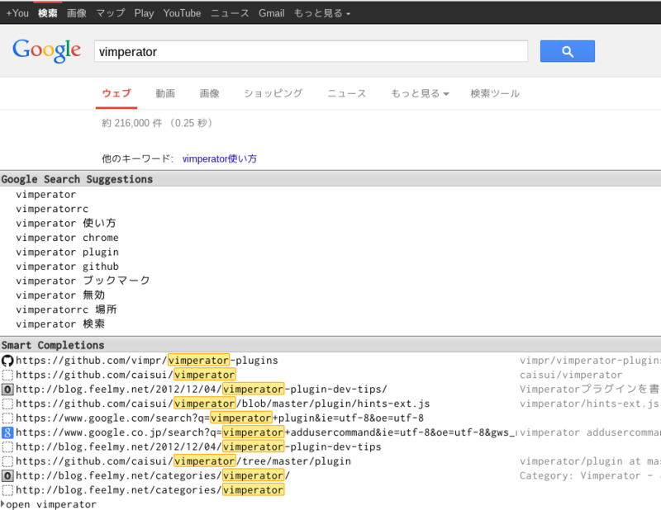661x510 pixels.
Task: Click description 'caisui/vimperator' on the right
Action: pyautogui.click(x=571, y=375)
